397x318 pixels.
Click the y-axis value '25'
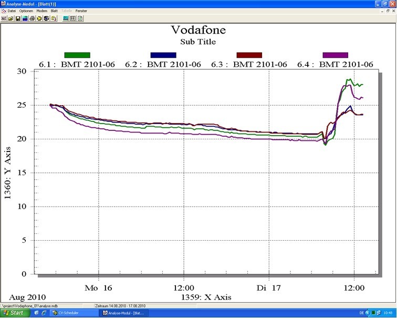pyautogui.click(x=22, y=105)
